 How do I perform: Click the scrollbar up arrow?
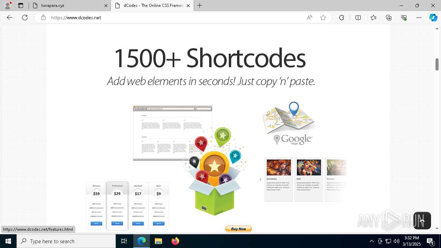[x=437, y=29]
